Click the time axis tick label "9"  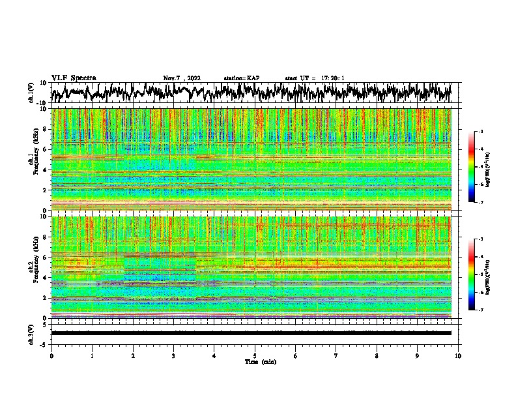pyautogui.click(x=417, y=356)
